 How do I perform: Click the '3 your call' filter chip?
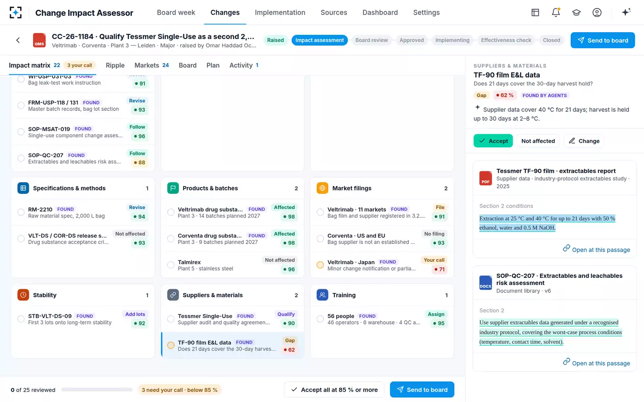pos(80,65)
